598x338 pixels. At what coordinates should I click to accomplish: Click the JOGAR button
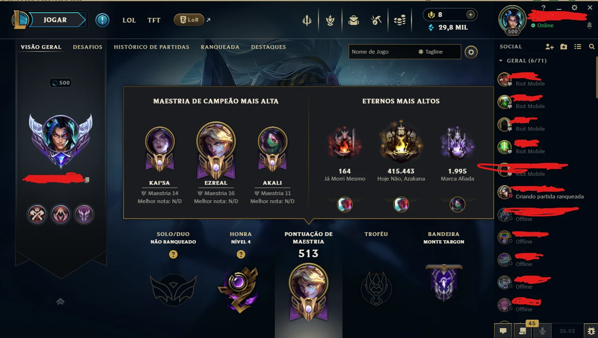click(55, 20)
